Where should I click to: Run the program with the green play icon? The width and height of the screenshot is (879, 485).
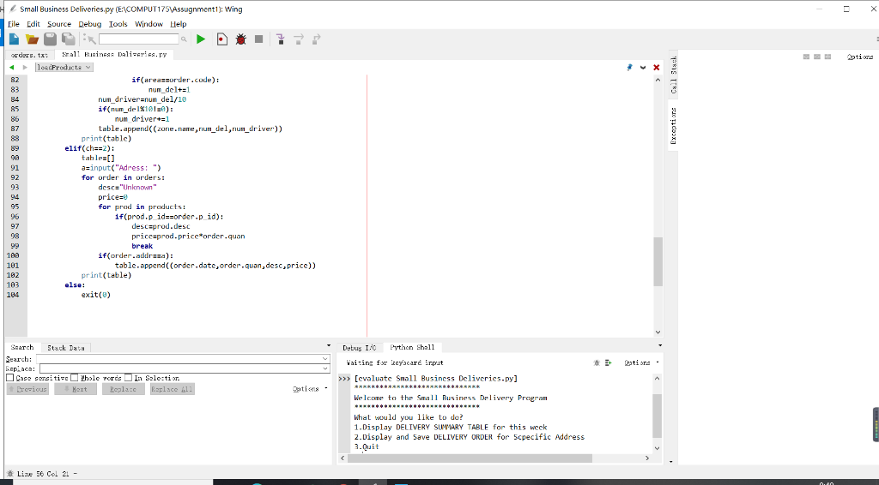[x=201, y=39]
